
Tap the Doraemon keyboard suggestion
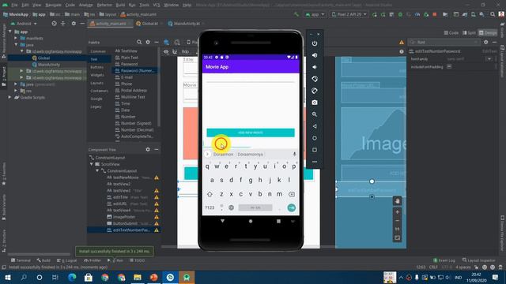point(223,155)
